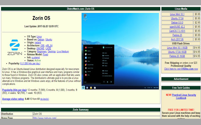
Task: Open Ubuntu 17.04 16GB flash drive link
Action: pos(177,52)
